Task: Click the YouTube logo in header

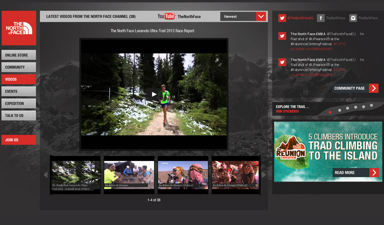Action: [166, 16]
